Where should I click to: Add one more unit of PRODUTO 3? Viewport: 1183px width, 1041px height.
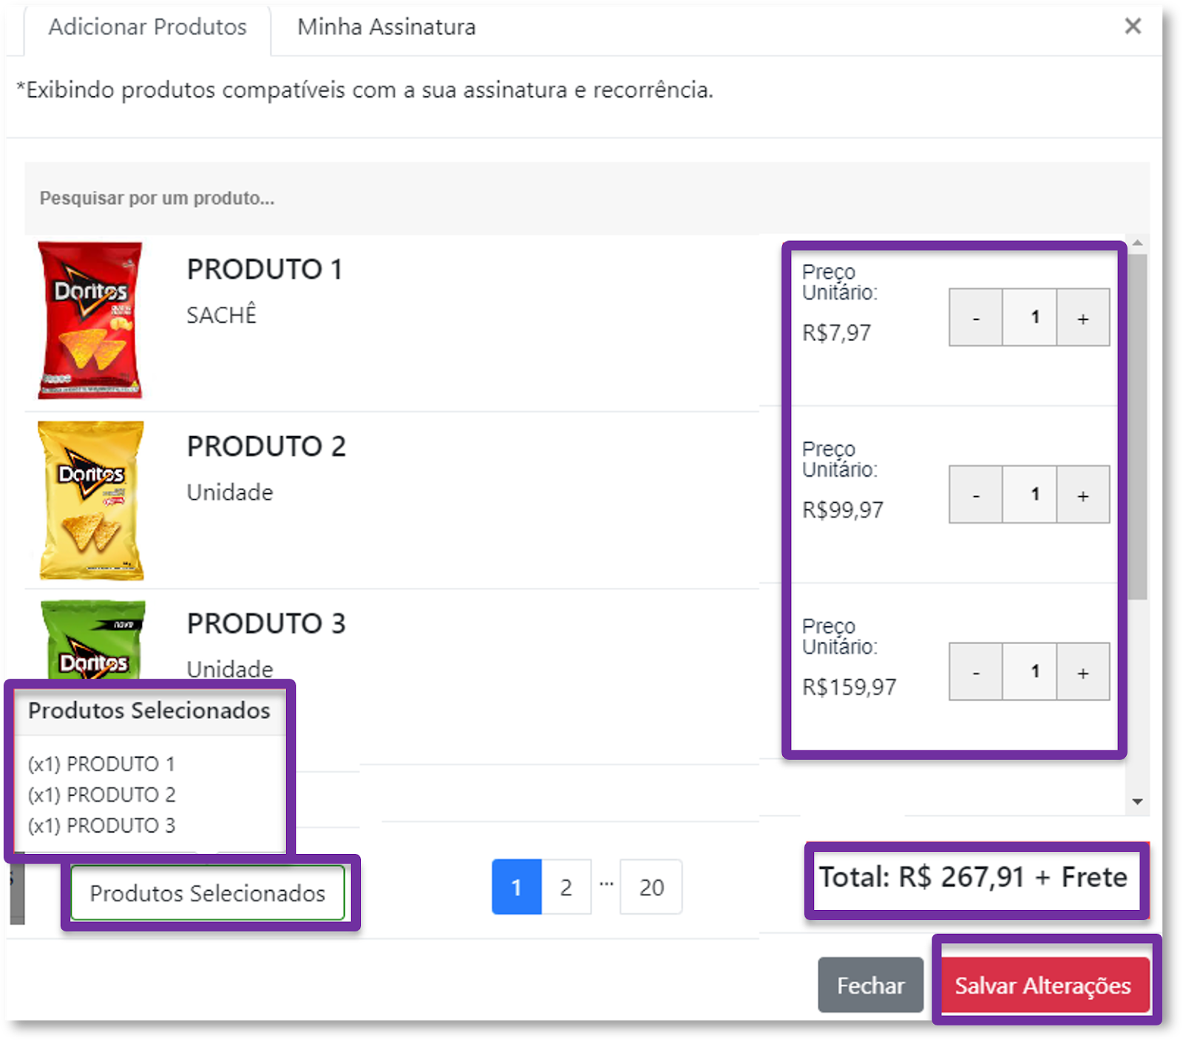1082,672
